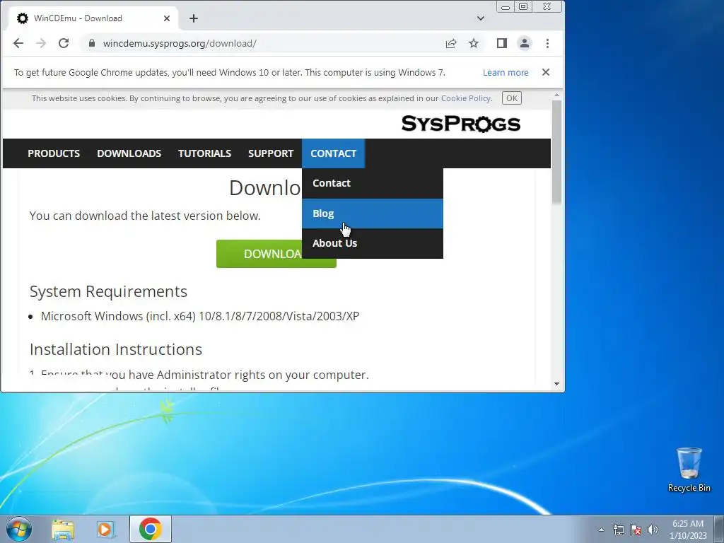Bookmark this page with the star icon
724x543 pixels.
(474, 43)
